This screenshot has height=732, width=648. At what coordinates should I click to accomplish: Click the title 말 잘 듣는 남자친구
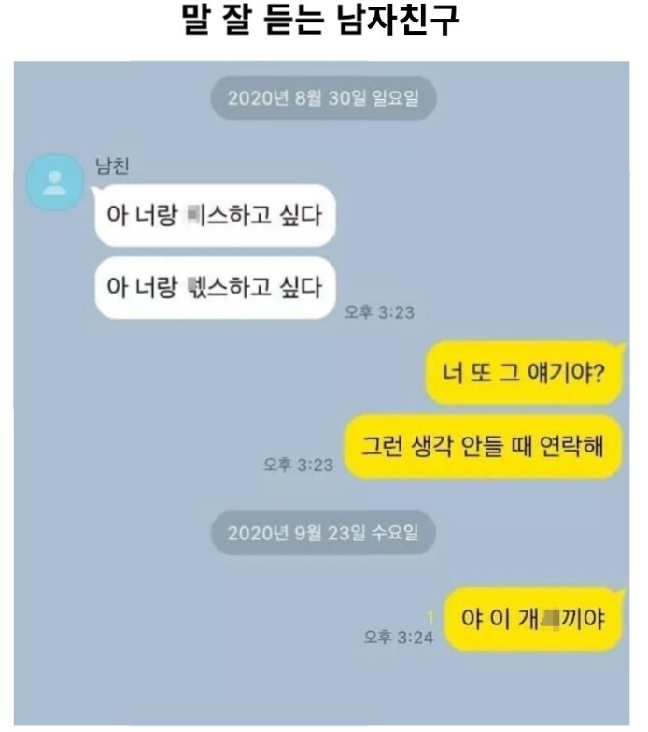click(321, 20)
